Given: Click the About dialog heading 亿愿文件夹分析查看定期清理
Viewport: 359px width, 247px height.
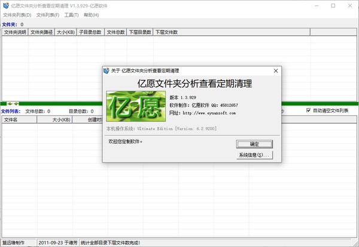Looking at the screenshot, I should point(194,84).
